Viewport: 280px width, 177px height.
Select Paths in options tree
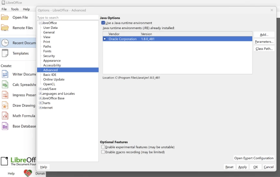[x=47, y=46]
